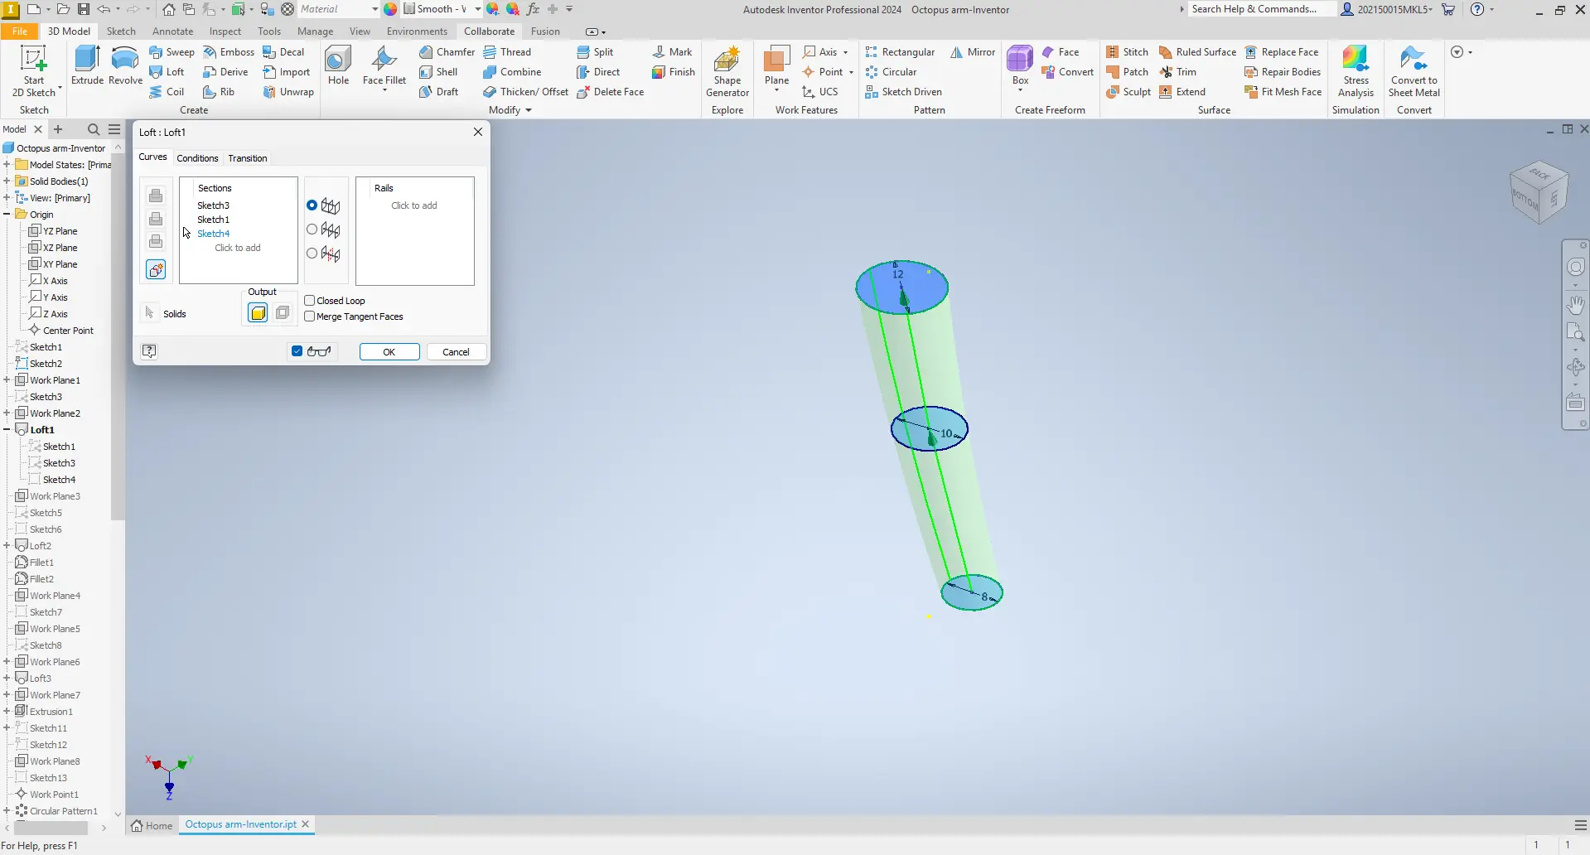Viewport: 1590px width, 855px height.
Task: Click OK to confirm the loft
Action: (389, 351)
